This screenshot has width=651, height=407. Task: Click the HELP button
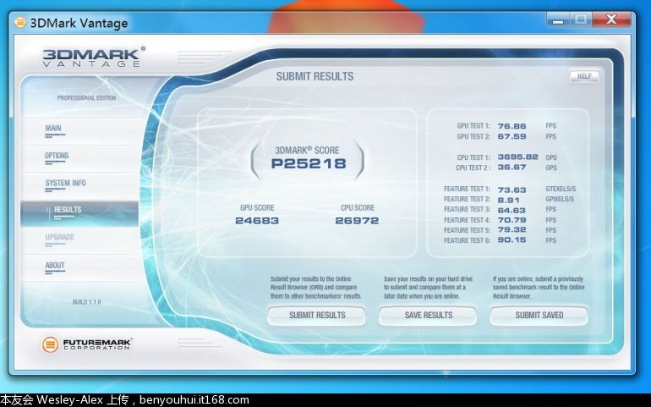(584, 76)
